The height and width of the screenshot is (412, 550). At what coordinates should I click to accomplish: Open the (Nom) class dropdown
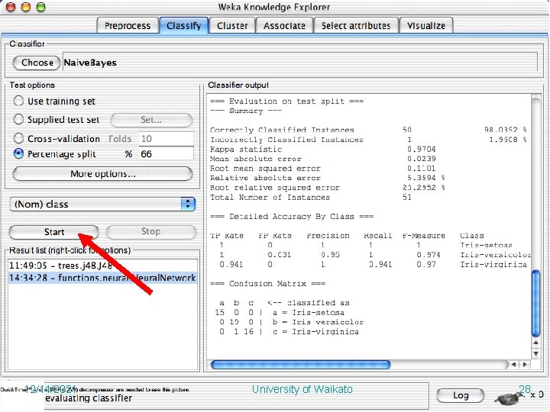tap(102, 204)
